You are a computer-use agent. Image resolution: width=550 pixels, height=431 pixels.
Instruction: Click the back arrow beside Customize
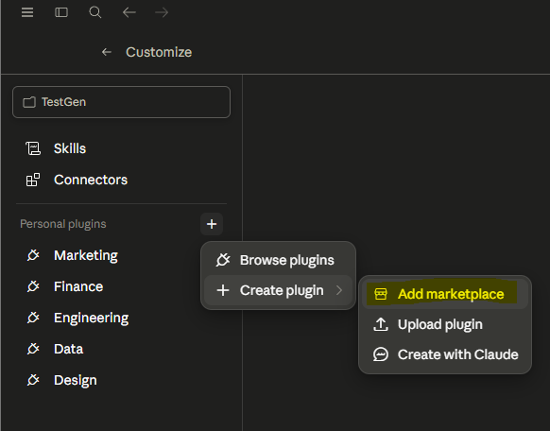pyautogui.click(x=106, y=52)
